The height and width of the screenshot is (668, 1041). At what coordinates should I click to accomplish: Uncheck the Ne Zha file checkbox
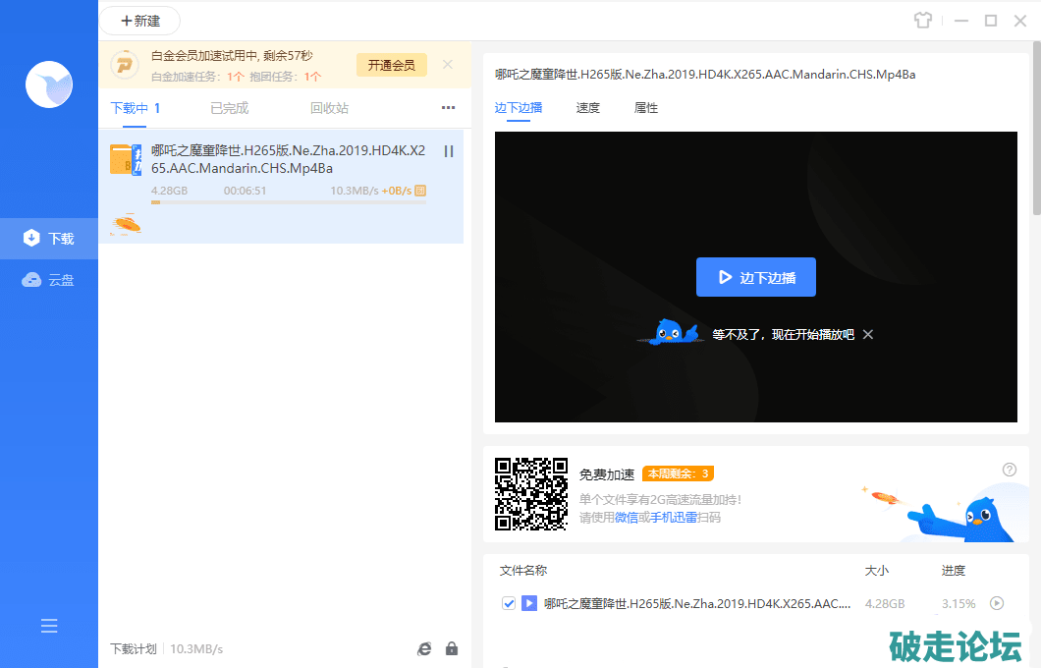509,603
